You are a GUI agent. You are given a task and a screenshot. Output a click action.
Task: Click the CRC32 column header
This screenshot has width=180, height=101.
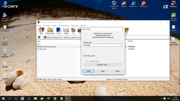(130, 41)
